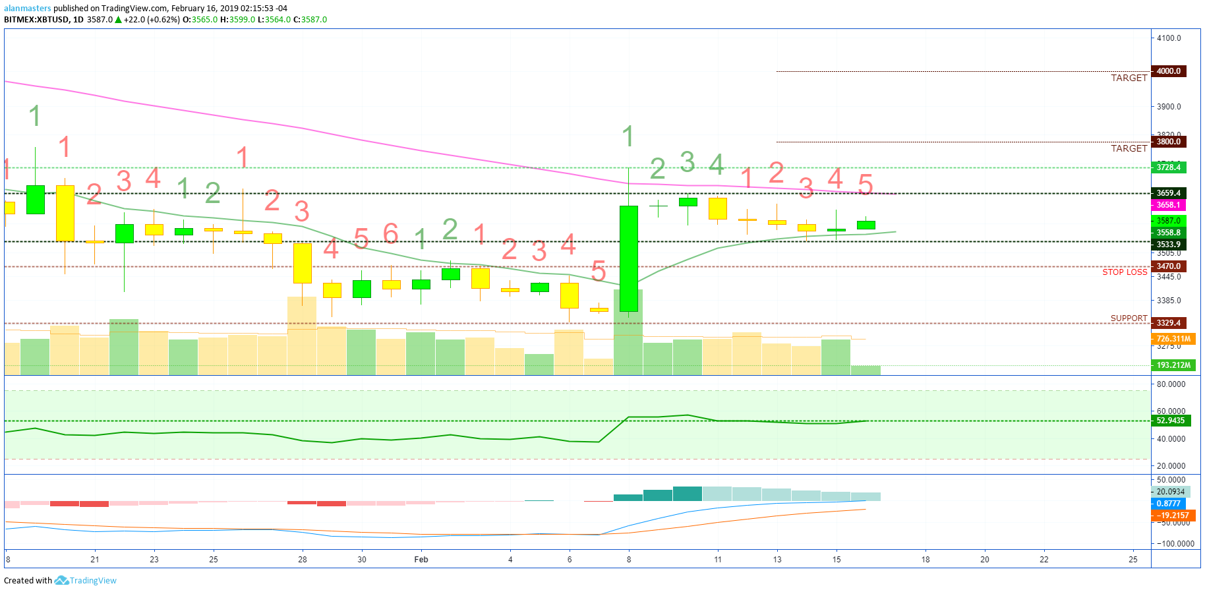Click the 3587.0 current price tag
Image resolution: width=1205 pixels, height=592 pixels.
tap(1169, 221)
